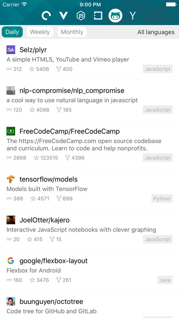This screenshot has height=318, width=179.
Task: Tap the Python language tag on tensorflow/models
Action: pyautogui.click(x=162, y=199)
